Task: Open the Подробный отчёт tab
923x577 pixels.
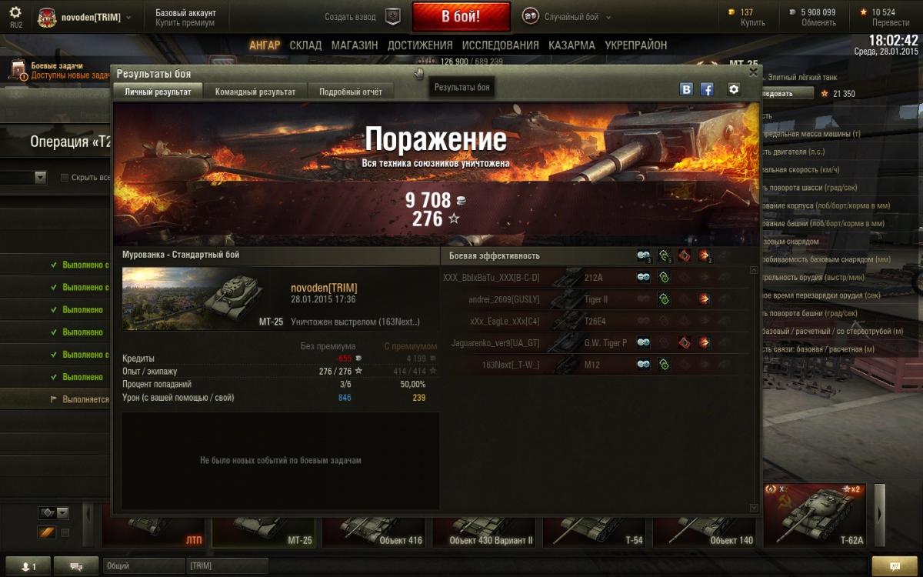Action: coord(351,92)
